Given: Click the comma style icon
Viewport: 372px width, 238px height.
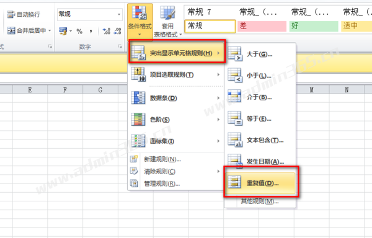Looking at the screenshot, I should [91, 31].
